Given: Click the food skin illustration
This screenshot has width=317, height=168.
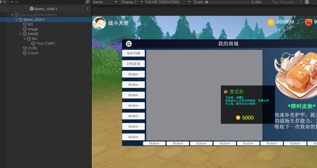Looking at the screenshot, I should [296, 74].
